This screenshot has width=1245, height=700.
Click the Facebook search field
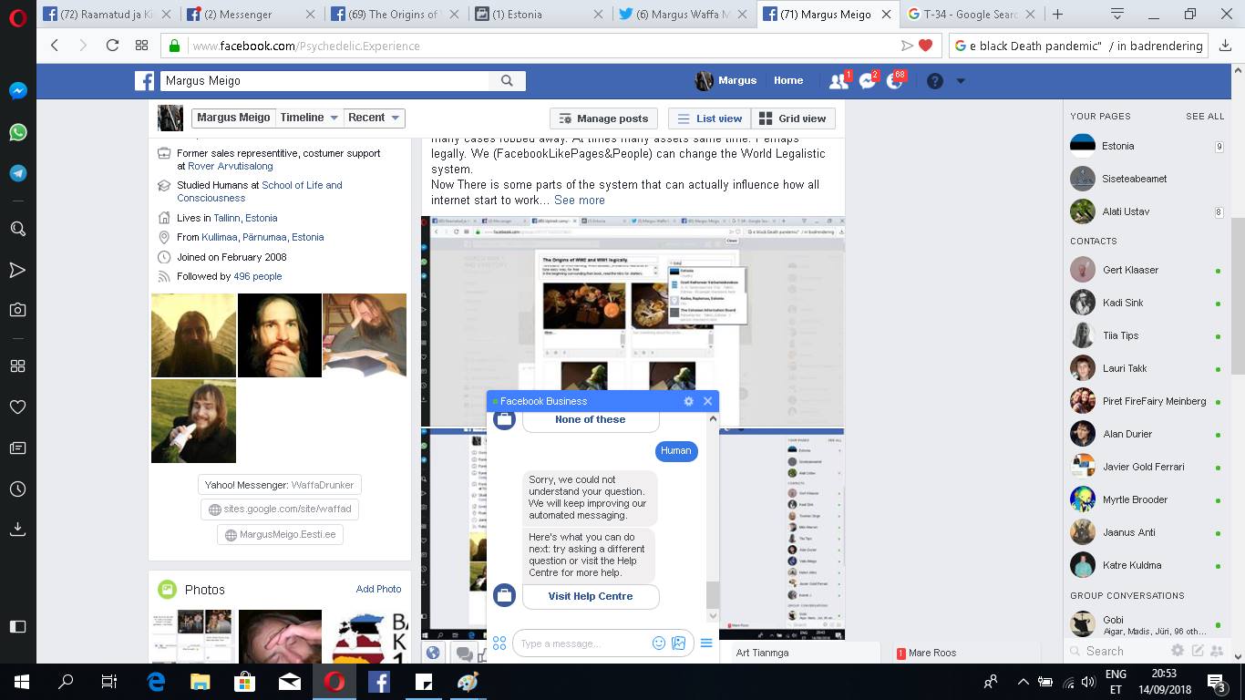pos(324,81)
